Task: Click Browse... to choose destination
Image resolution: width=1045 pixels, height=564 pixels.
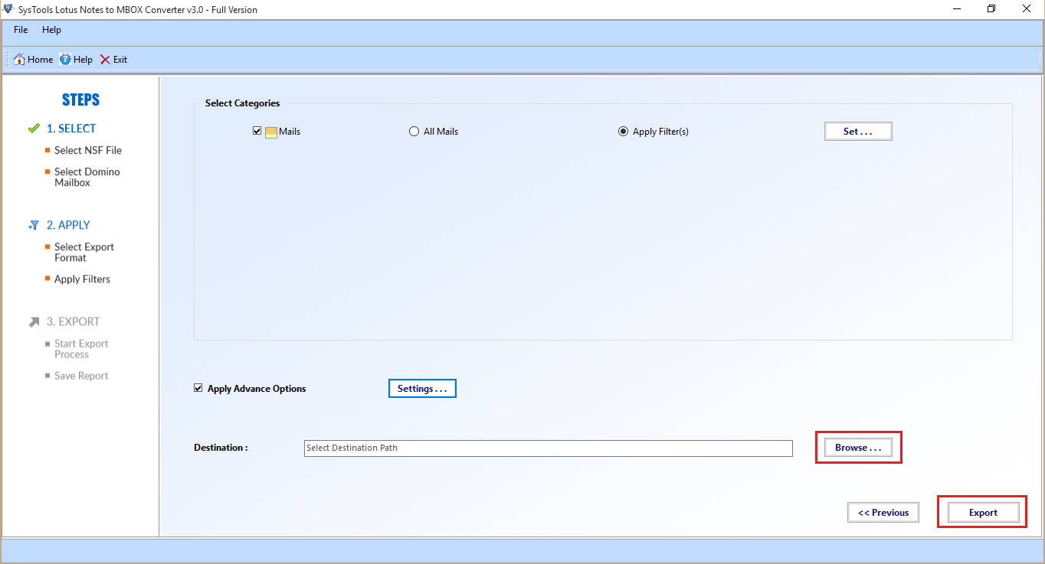Action: point(858,447)
